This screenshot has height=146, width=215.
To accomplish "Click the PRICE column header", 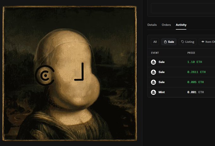I will (x=191, y=53).
